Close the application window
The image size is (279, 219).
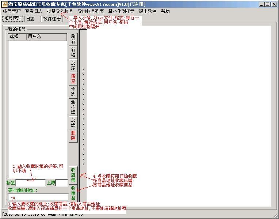point(274,4)
